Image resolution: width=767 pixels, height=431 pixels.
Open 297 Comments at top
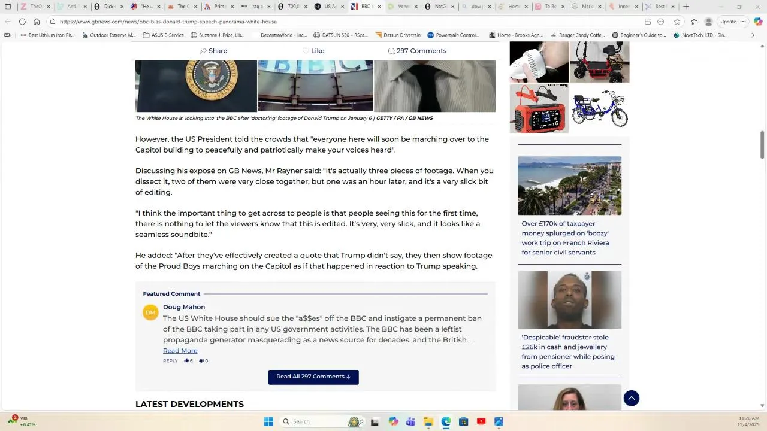(417, 51)
